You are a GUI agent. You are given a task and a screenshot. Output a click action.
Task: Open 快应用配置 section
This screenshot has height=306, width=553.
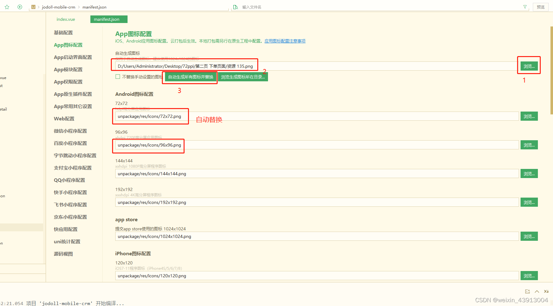66,229
